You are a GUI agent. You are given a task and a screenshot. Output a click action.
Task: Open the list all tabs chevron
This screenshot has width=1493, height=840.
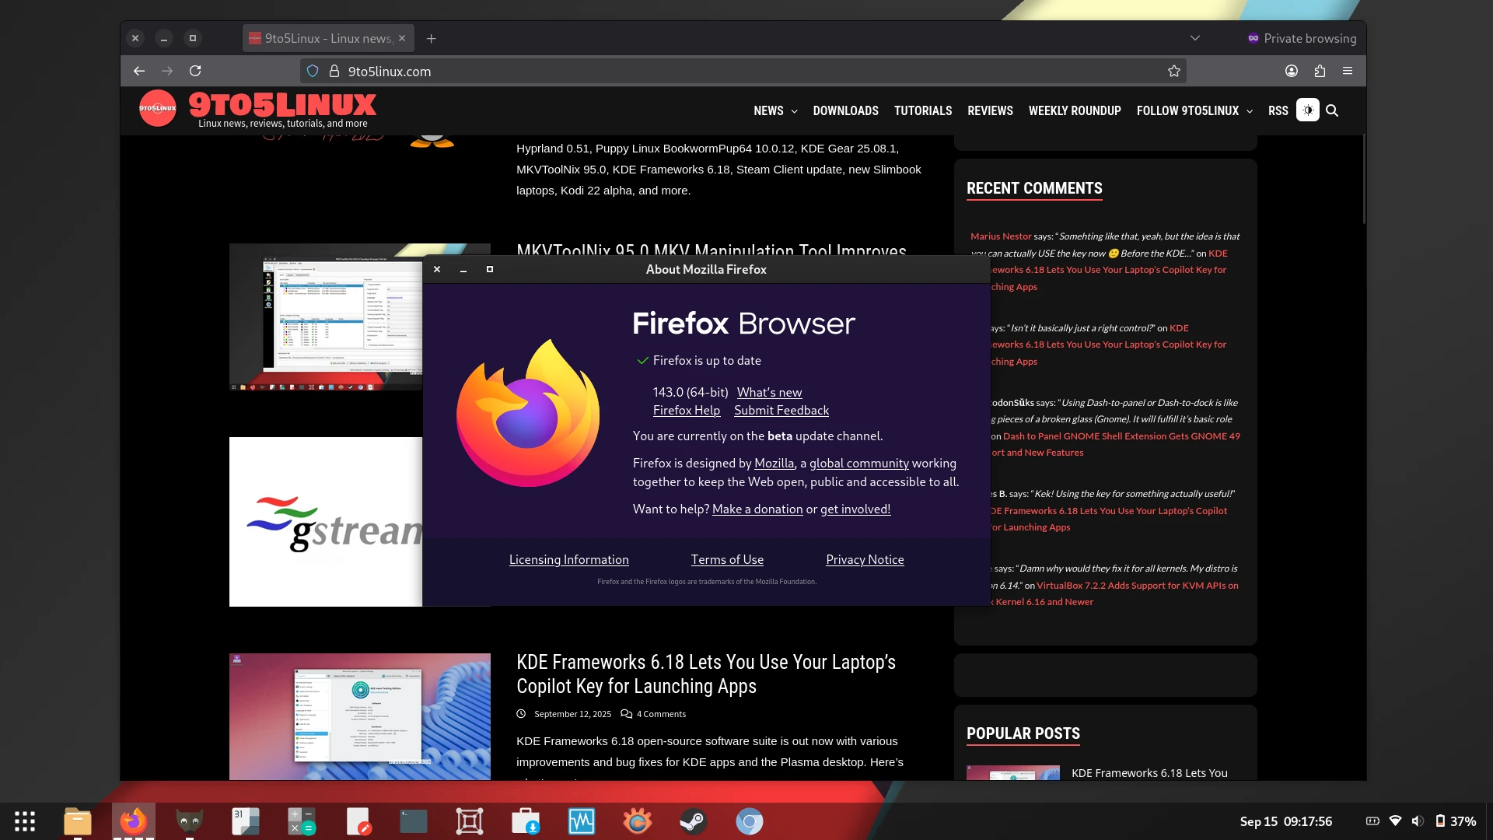(1195, 38)
